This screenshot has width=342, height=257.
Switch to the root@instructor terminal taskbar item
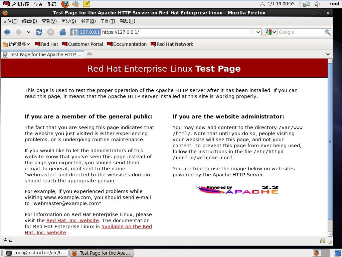coord(36,253)
